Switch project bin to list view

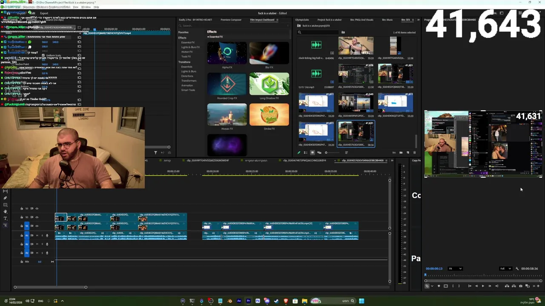tap(305, 153)
